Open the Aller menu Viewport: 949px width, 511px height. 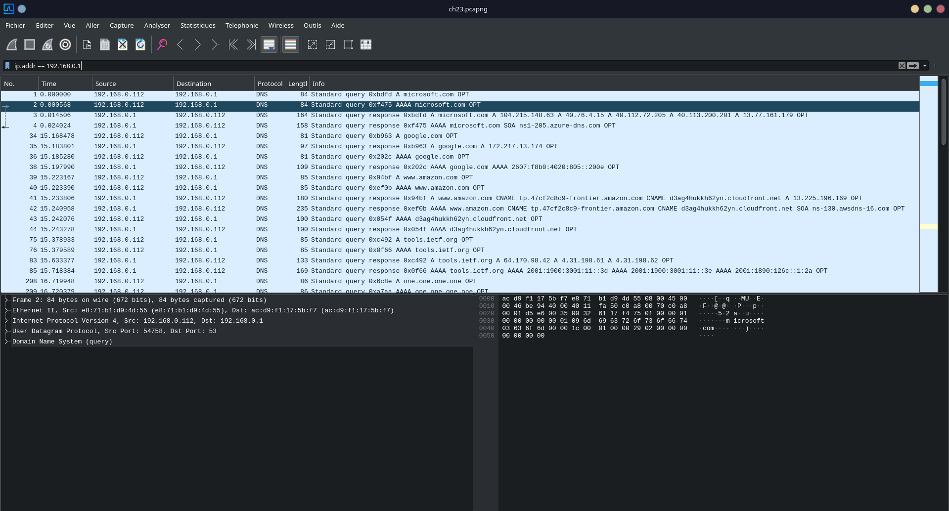pyautogui.click(x=92, y=25)
